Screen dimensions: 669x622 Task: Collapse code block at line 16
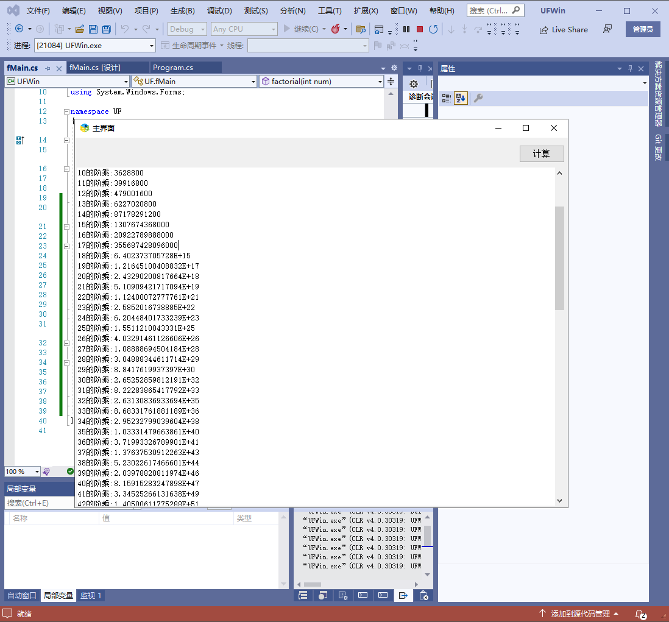[x=66, y=169]
